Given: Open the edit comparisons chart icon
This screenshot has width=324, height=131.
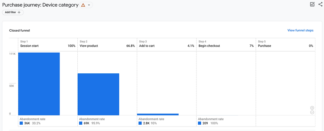Looking at the screenshot, I should pos(312,4).
